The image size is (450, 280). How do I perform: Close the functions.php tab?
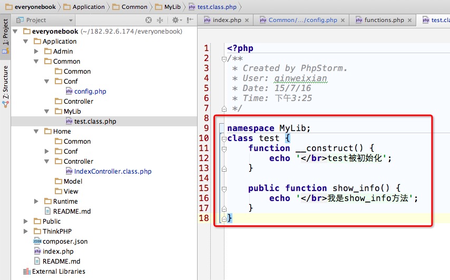pyautogui.click(x=409, y=21)
